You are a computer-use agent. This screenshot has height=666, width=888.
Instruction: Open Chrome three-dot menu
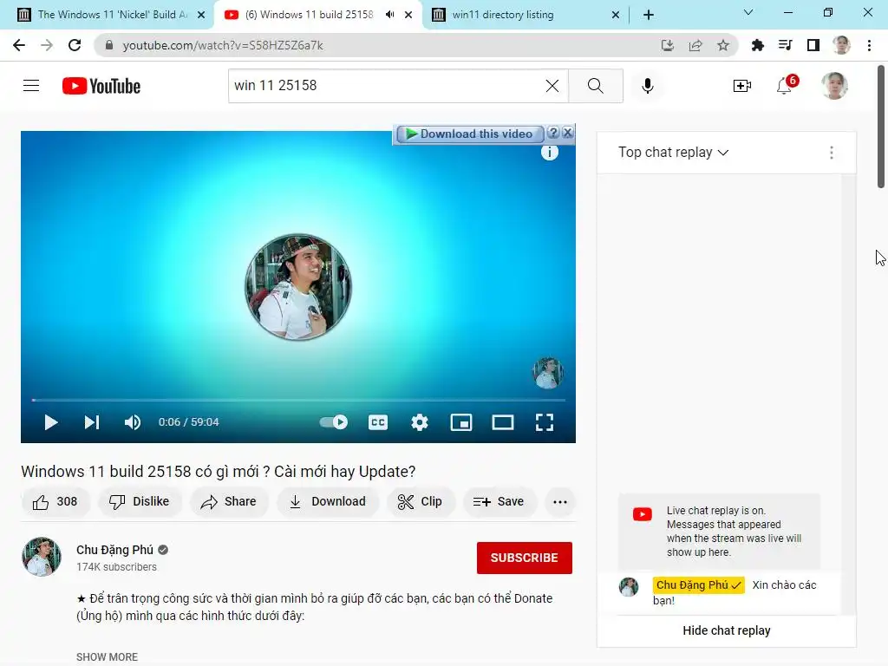click(869, 45)
